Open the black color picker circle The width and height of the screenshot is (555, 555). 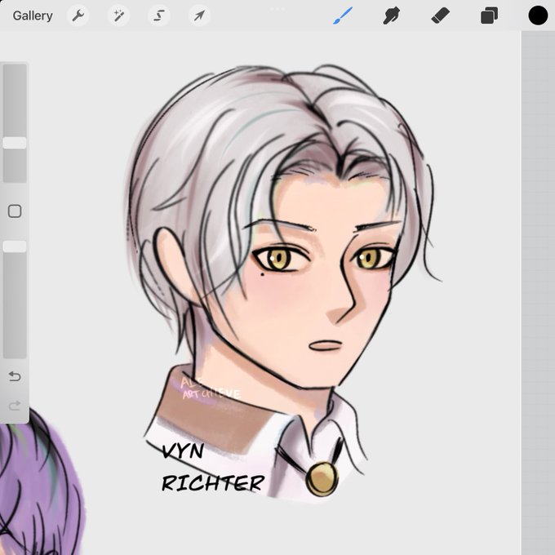538,16
